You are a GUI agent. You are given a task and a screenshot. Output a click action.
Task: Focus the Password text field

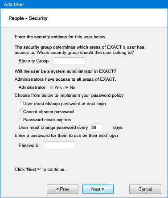click(x=59, y=145)
